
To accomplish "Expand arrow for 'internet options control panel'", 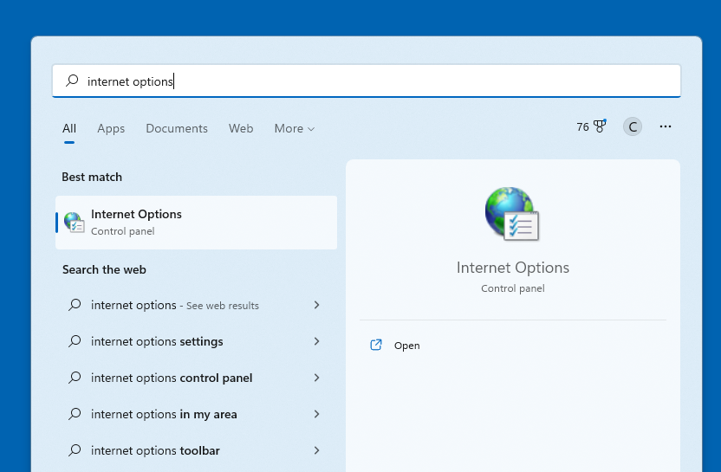I will click(x=316, y=378).
